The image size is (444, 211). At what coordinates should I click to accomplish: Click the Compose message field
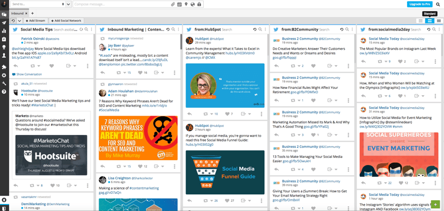click(122, 4)
